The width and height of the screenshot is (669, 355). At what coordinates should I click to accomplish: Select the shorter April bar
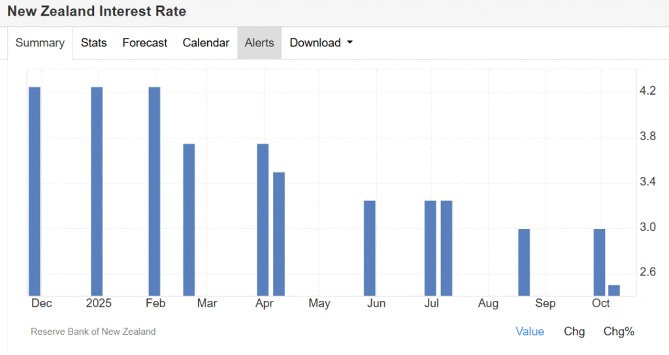point(279,234)
